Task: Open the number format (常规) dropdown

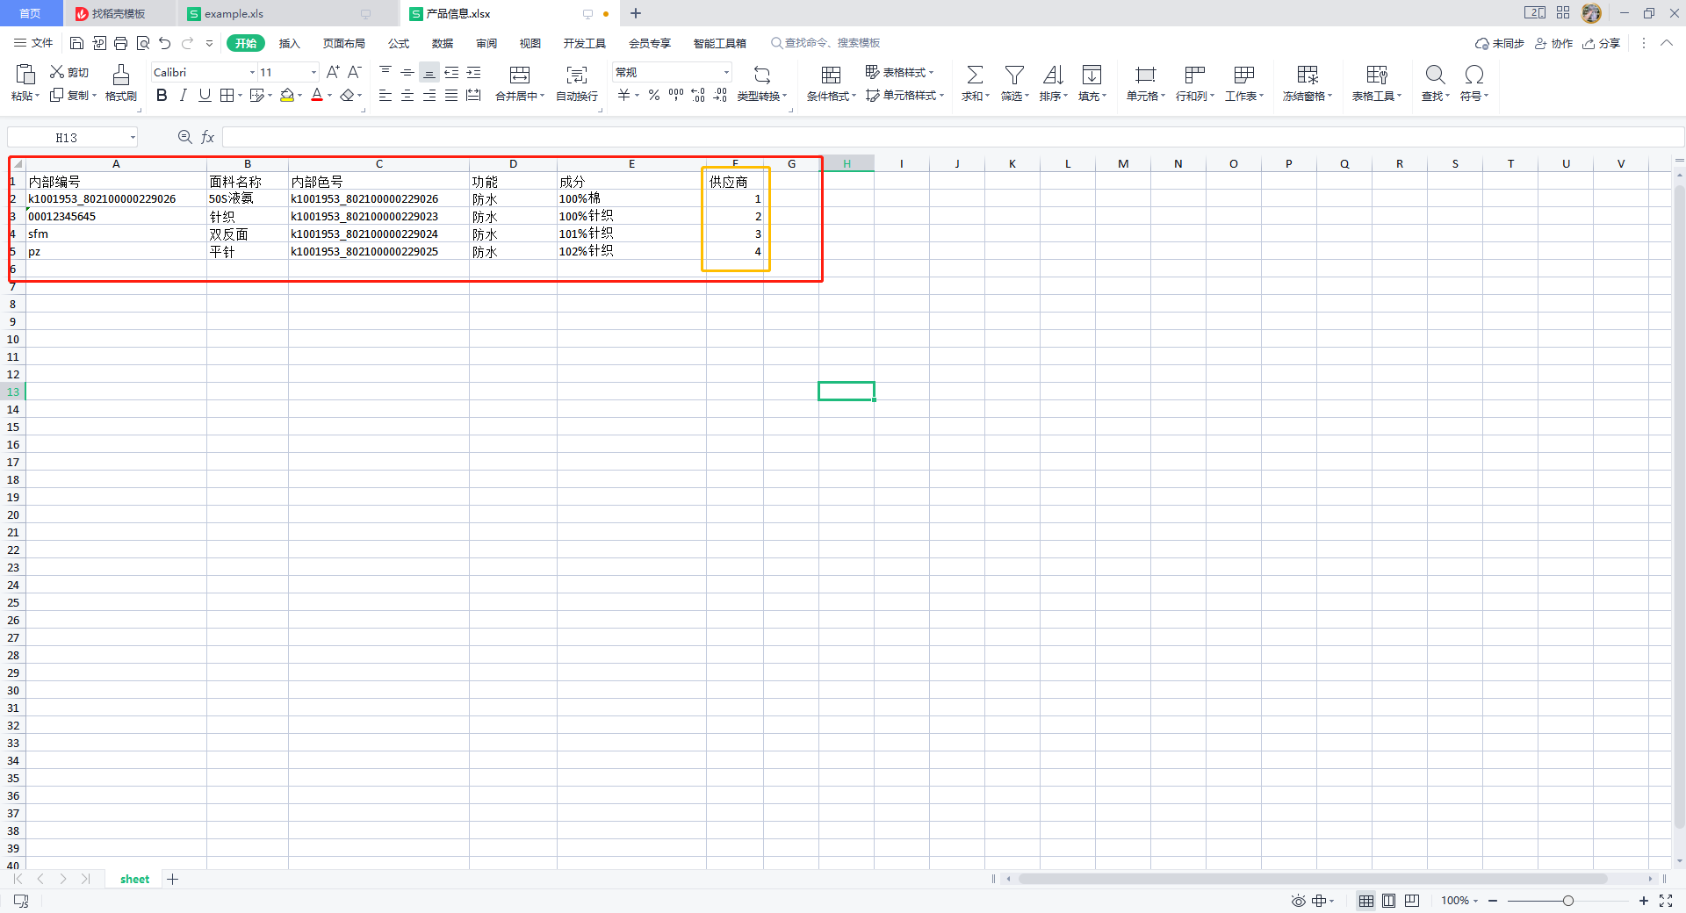Action: point(726,73)
